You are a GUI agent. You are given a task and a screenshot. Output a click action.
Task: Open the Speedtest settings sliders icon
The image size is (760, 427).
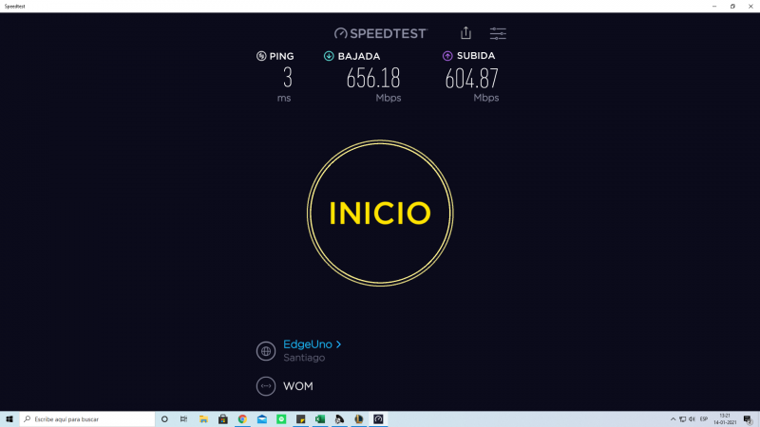pyautogui.click(x=498, y=33)
